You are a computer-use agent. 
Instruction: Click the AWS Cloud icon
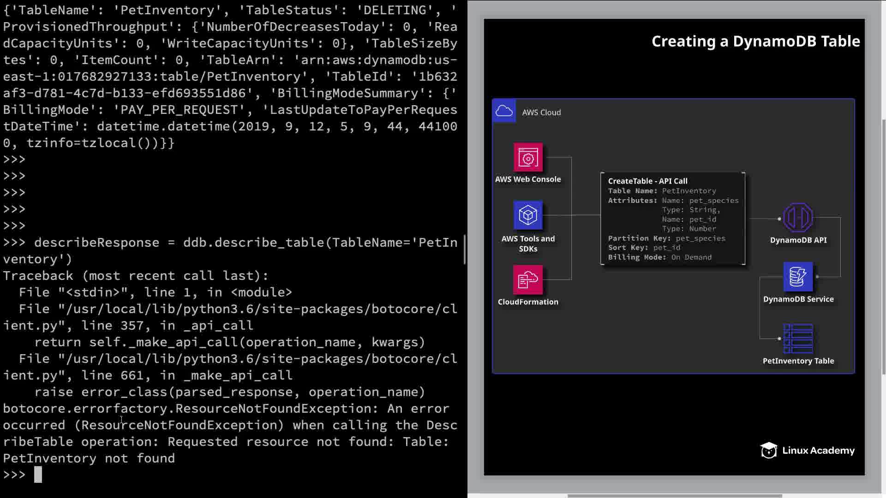(504, 111)
